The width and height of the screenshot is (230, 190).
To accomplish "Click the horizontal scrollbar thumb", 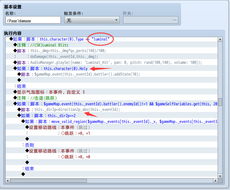I will pyautogui.click(x=49, y=181).
